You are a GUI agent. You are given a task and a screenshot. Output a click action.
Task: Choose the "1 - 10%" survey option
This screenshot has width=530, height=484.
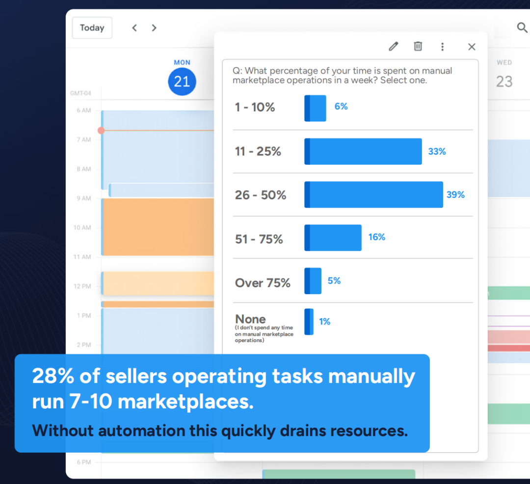click(x=255, y=108)
